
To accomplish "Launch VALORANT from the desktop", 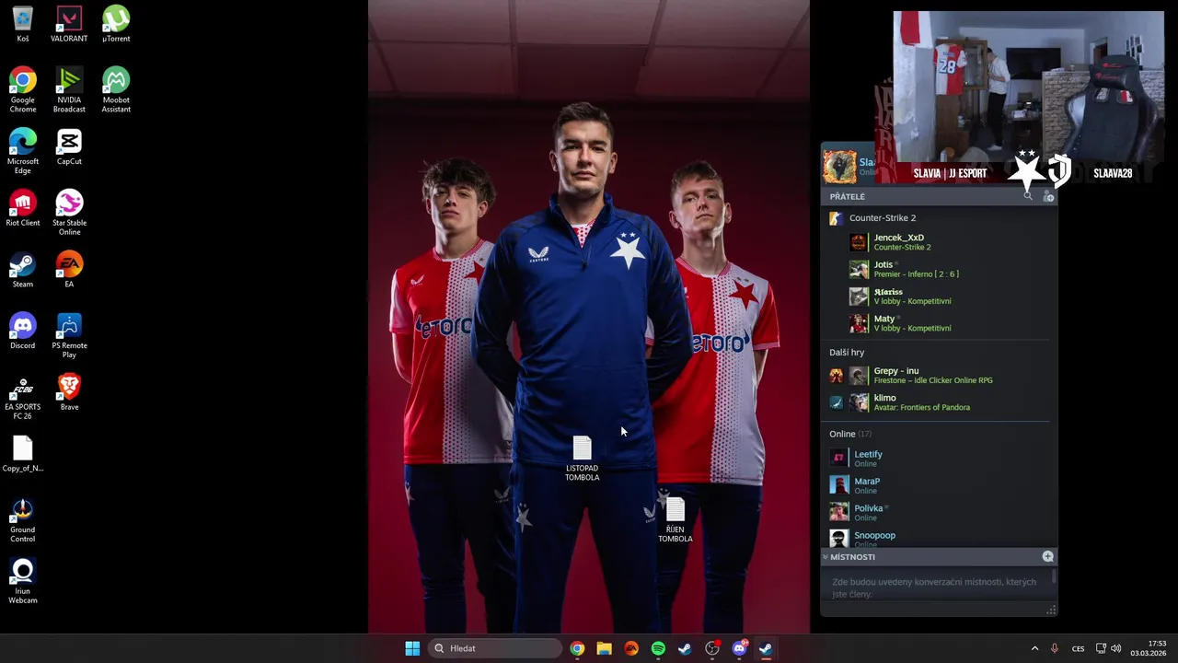I will click(x=69, y=25).
